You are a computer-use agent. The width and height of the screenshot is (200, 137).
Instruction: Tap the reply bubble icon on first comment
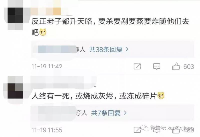pos(157,66)
